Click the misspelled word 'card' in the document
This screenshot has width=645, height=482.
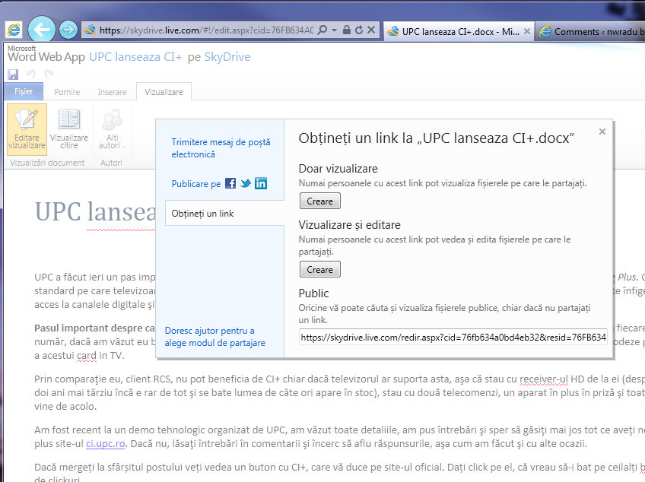[87, 355]
